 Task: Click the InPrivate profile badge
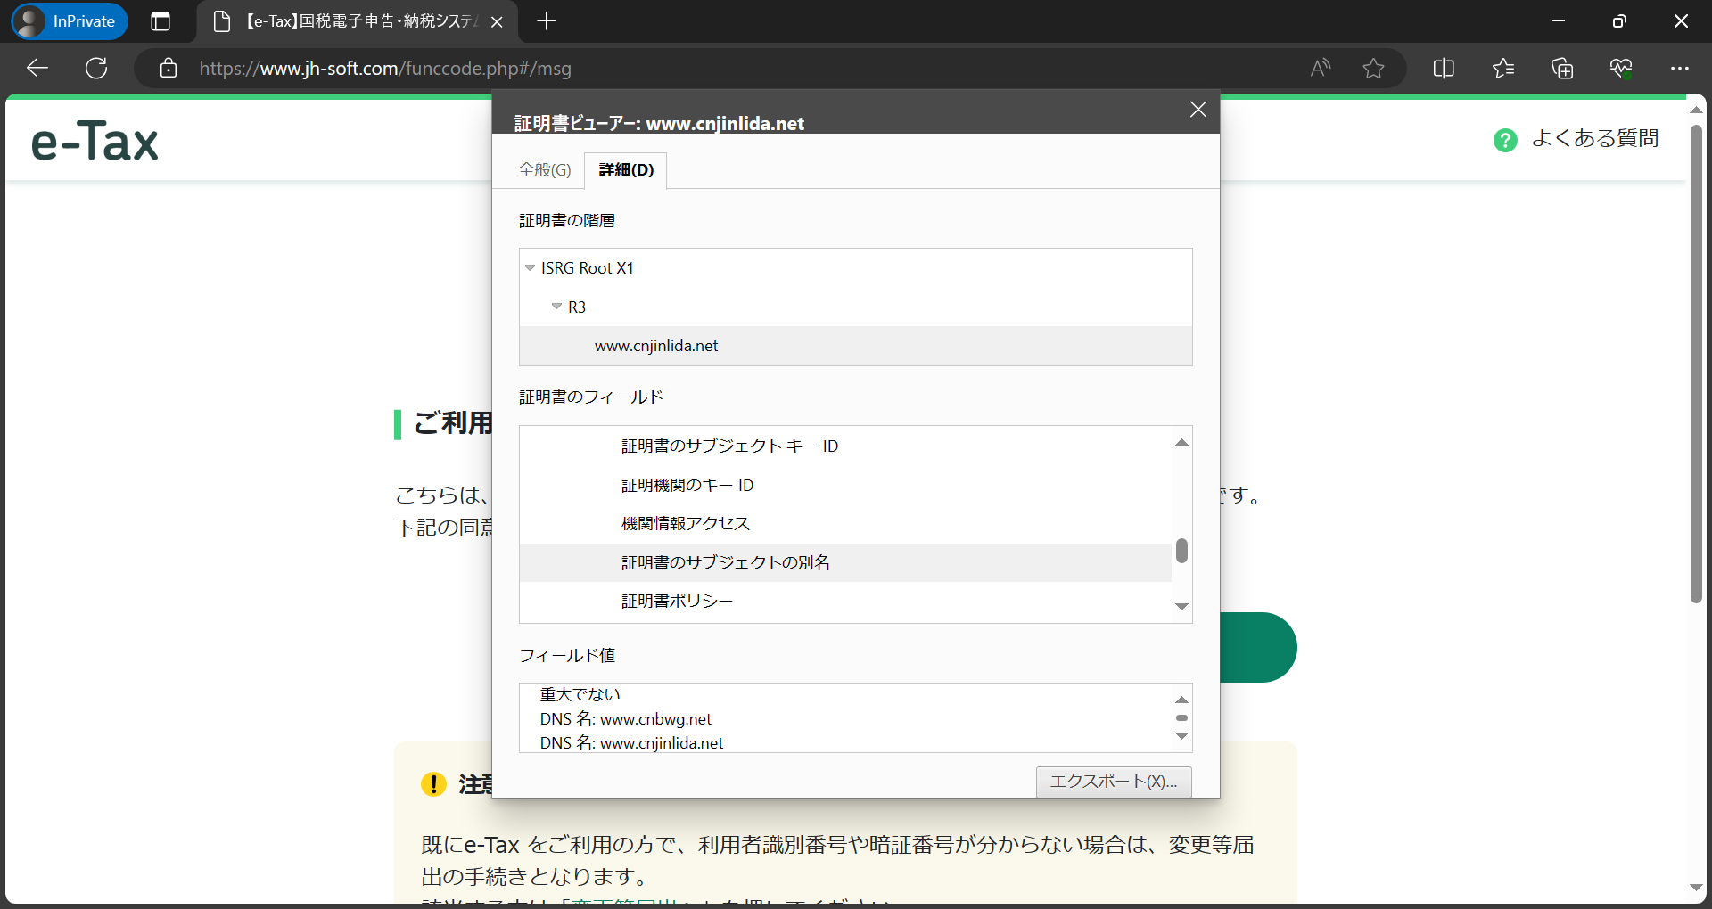pos(70,21)
